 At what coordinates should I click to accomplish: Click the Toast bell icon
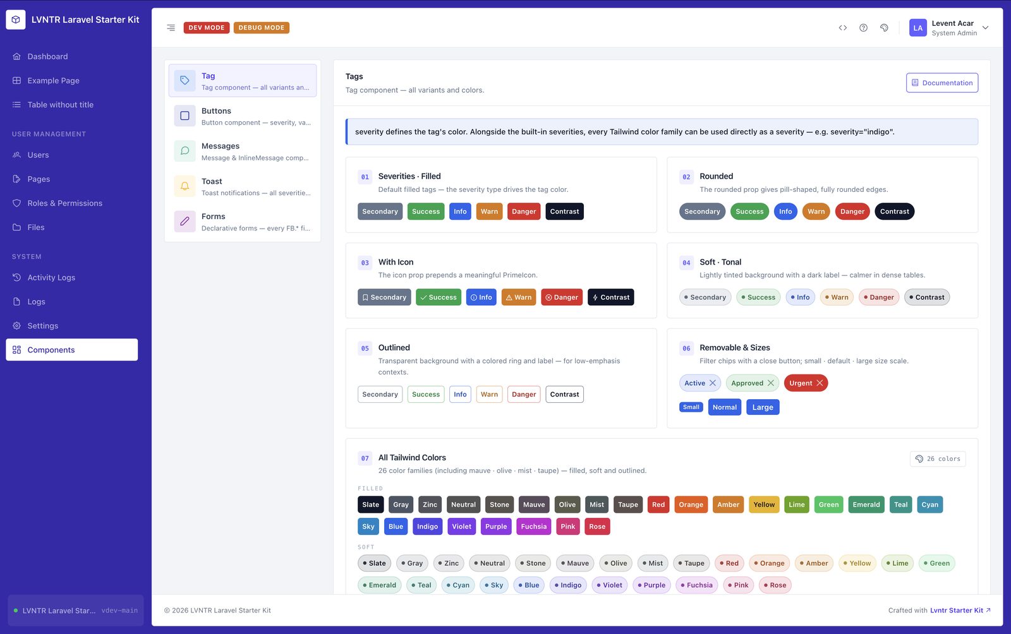(x=185, y=186)
